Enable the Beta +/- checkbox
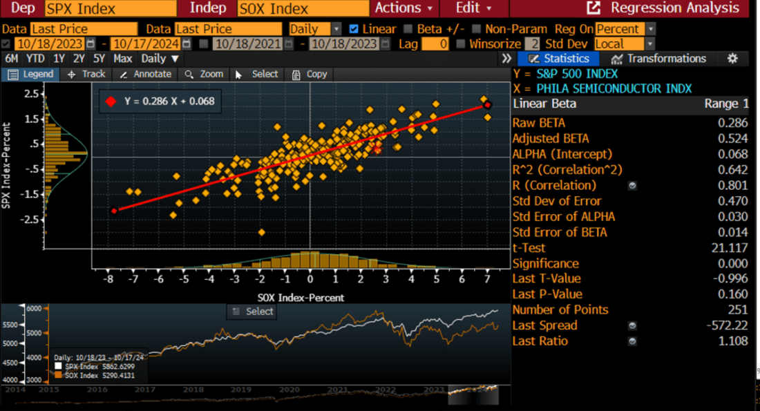This screenshot has height=411, width=760. tap(408, 29)
